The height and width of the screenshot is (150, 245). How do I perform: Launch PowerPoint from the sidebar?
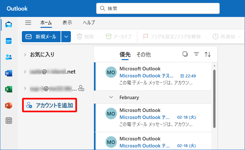9,106
